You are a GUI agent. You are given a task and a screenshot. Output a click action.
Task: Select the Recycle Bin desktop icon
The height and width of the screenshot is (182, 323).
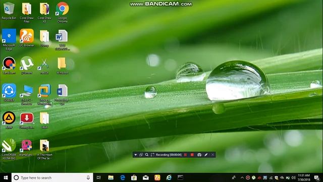[9, 11]
